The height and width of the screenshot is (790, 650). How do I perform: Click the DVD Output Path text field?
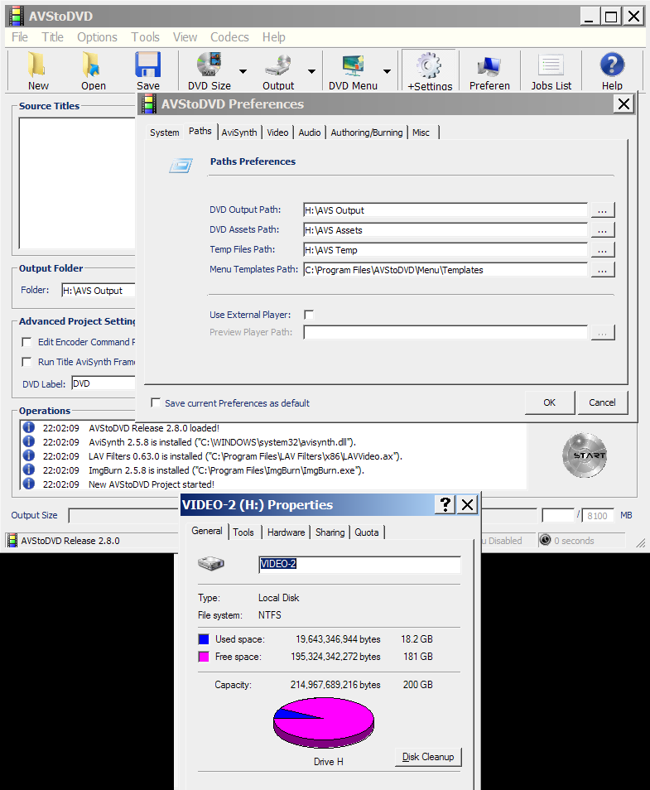tap(445, 210)
